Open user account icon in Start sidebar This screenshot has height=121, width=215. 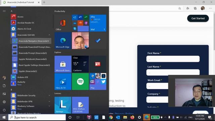pos(4,78)
